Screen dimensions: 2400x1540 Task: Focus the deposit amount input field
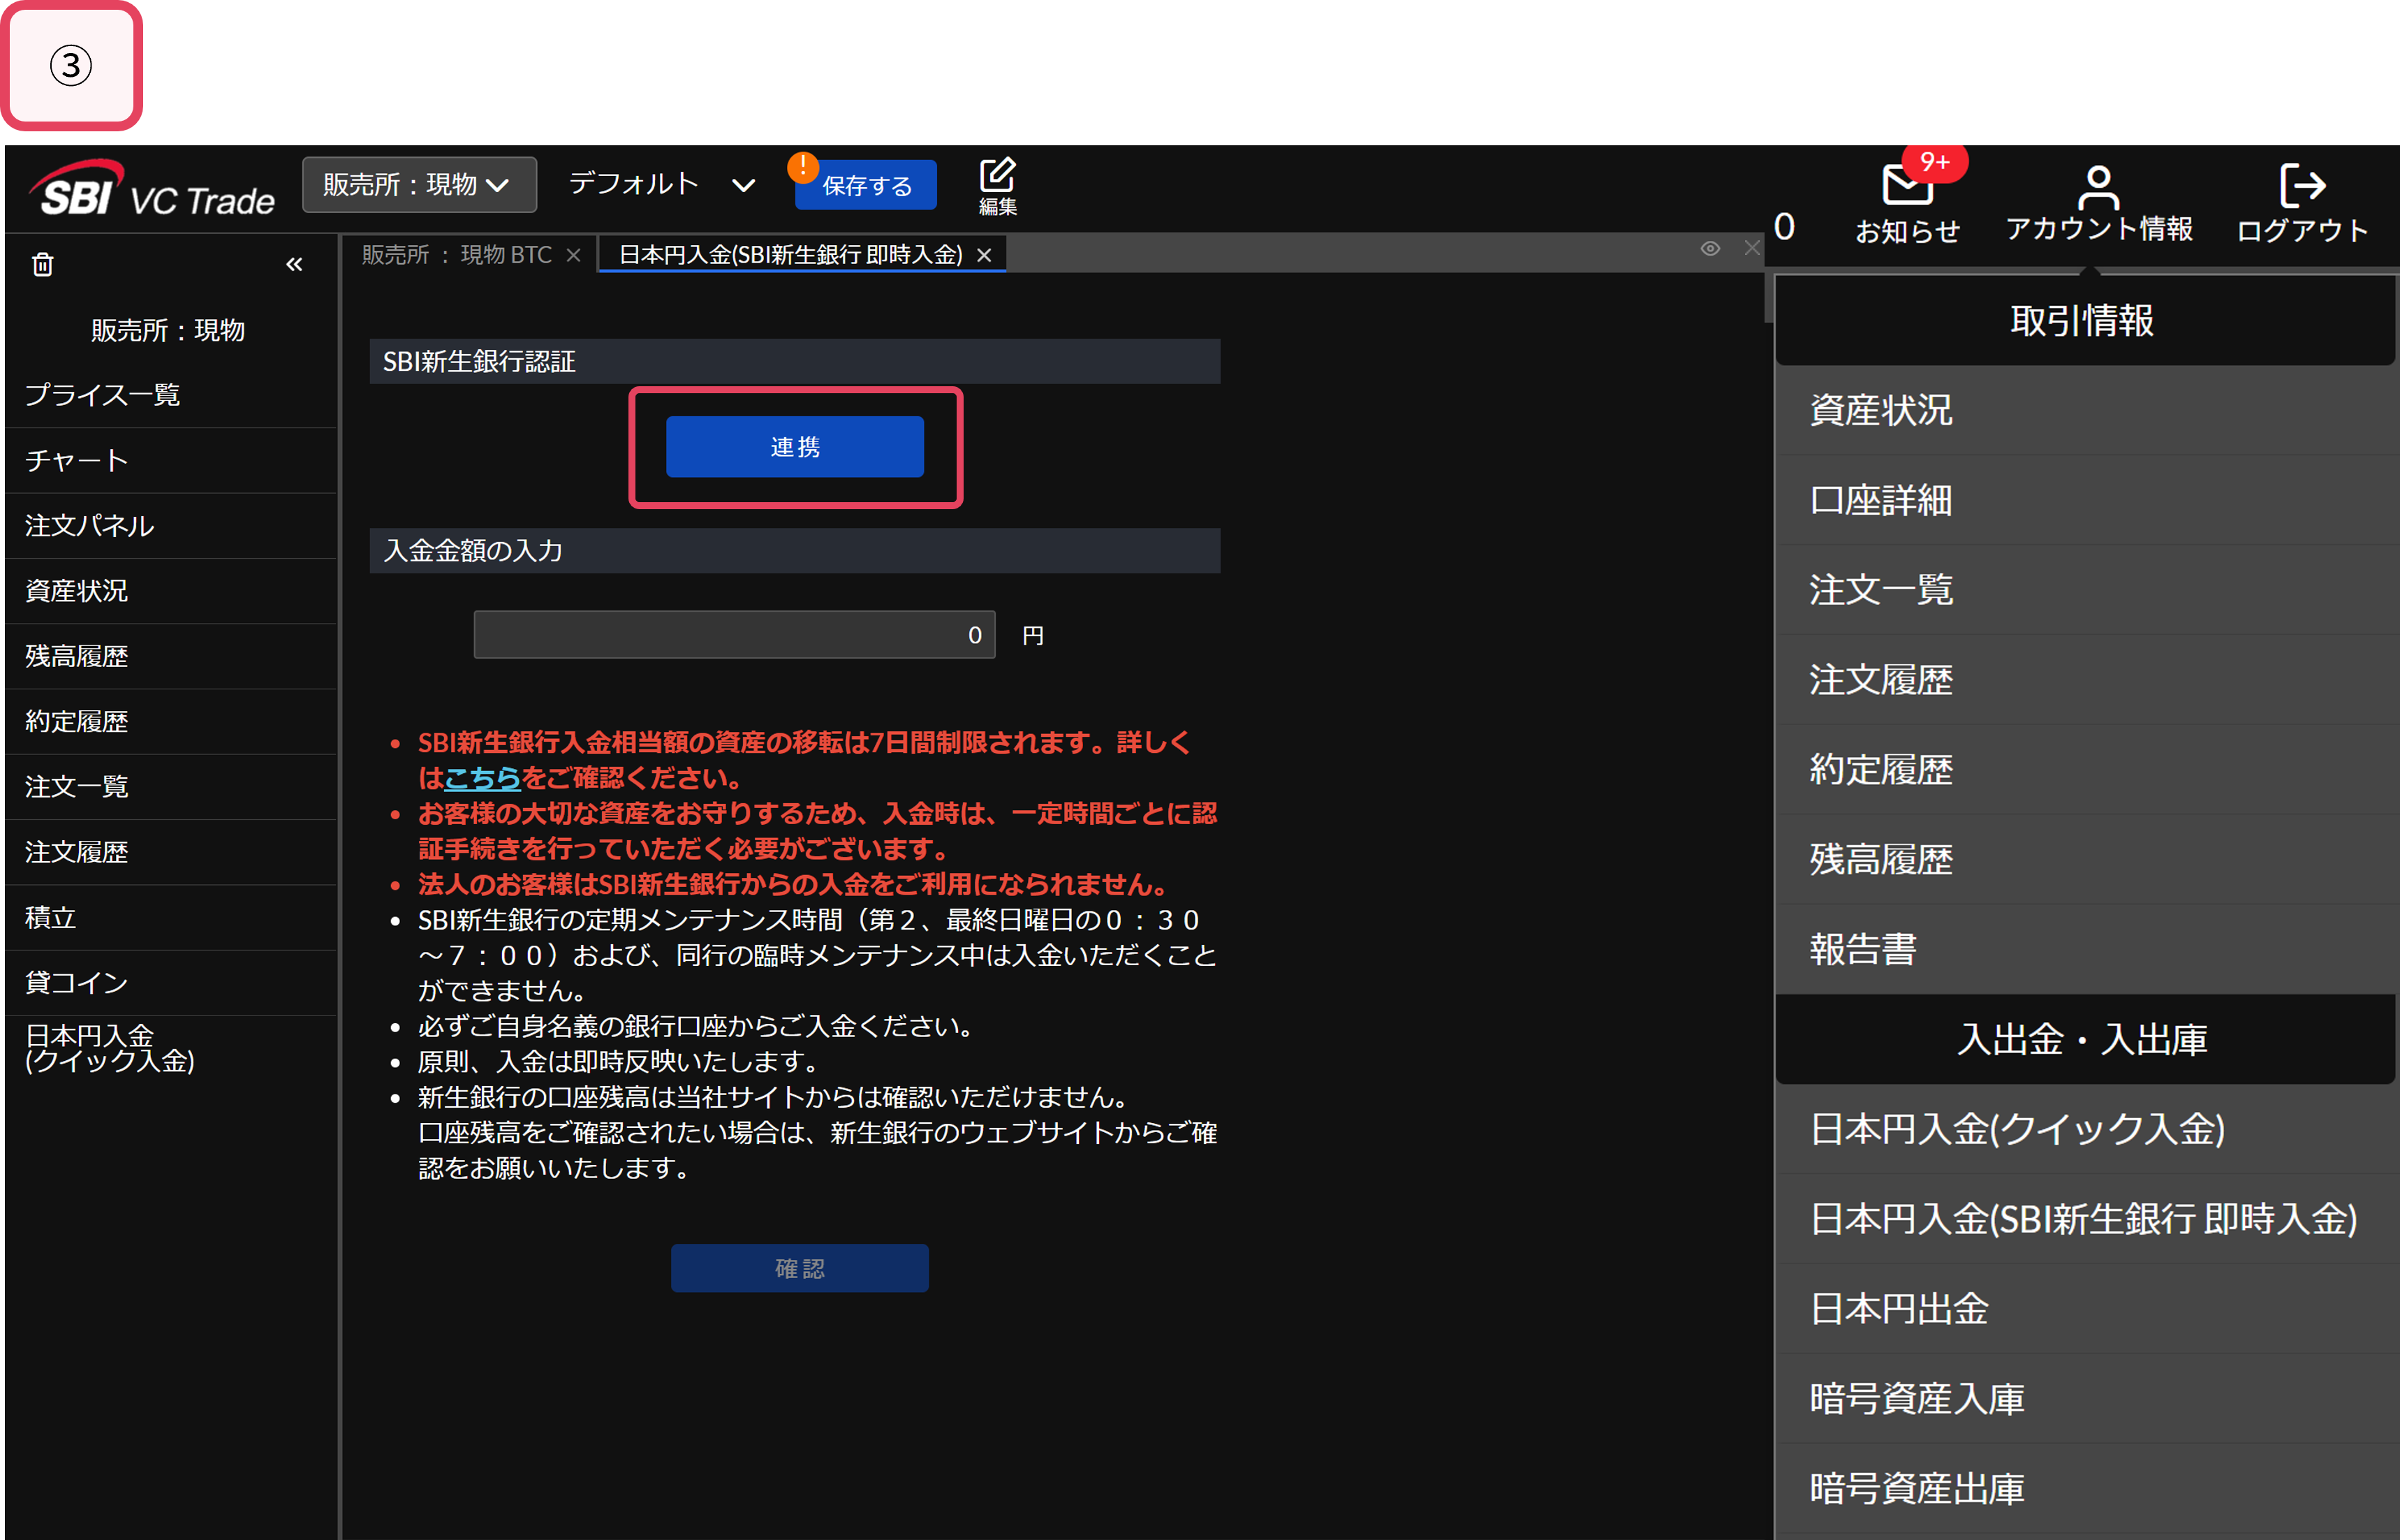[734, 635]
